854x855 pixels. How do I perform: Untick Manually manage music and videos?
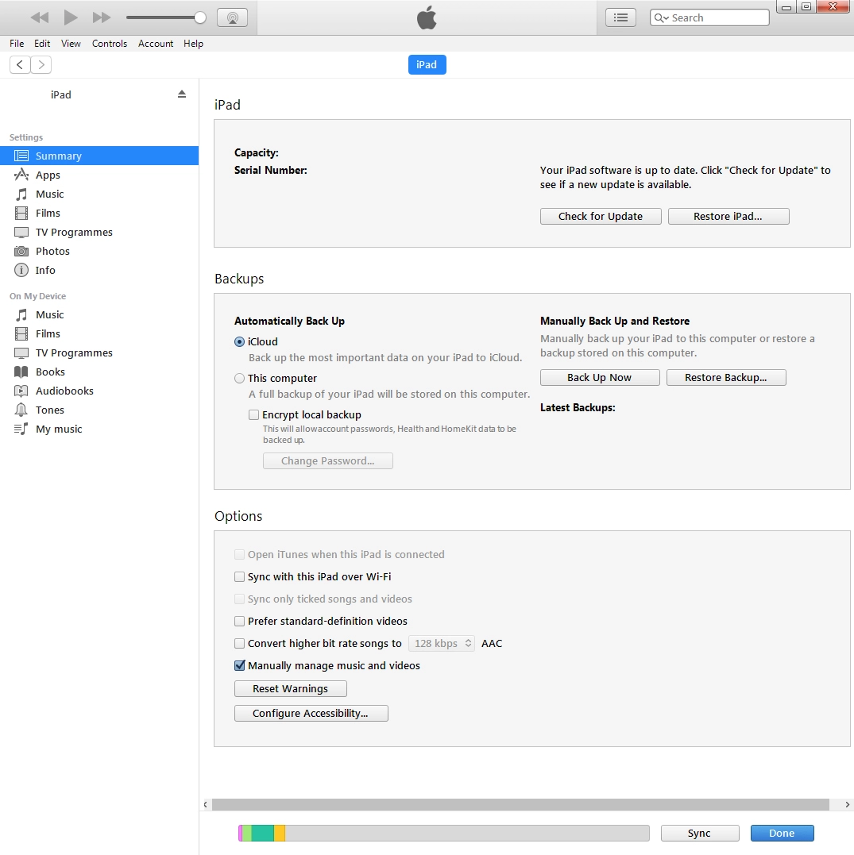pyautogui.click(x=240, y=666)
